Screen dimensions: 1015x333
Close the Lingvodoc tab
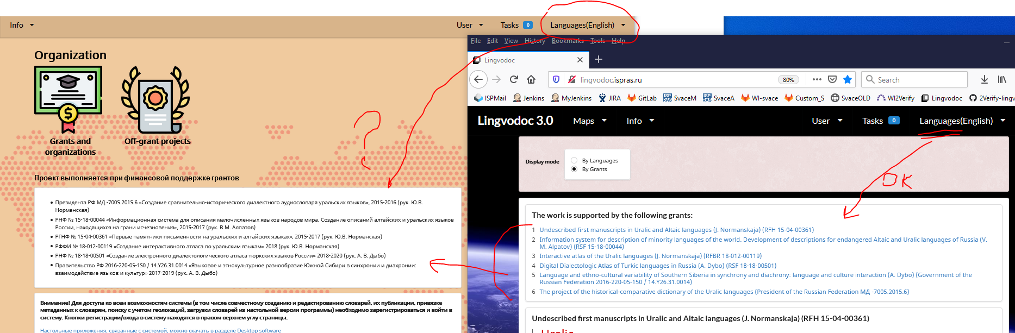[580, 60]
